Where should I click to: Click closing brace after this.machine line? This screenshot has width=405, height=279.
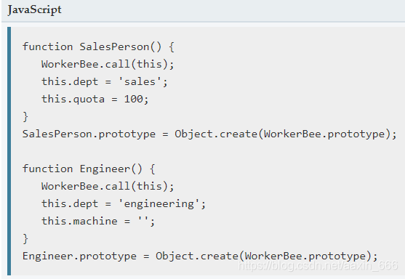click(x=25, y=239)
